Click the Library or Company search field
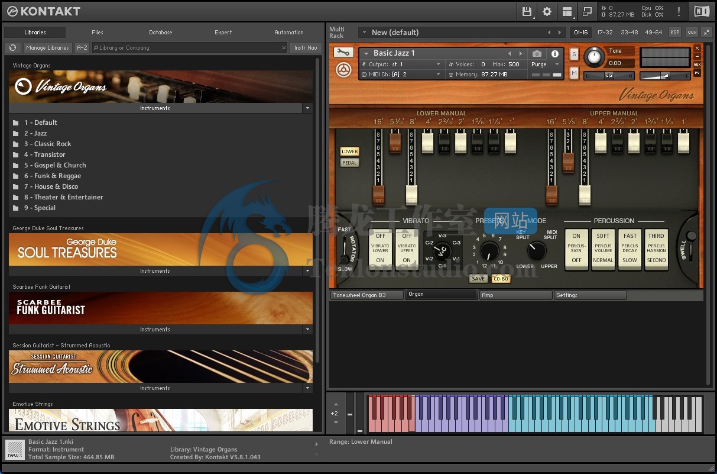The width and height of the screenshot is (717, 474). pyautogui.click(x=190, y=47)
